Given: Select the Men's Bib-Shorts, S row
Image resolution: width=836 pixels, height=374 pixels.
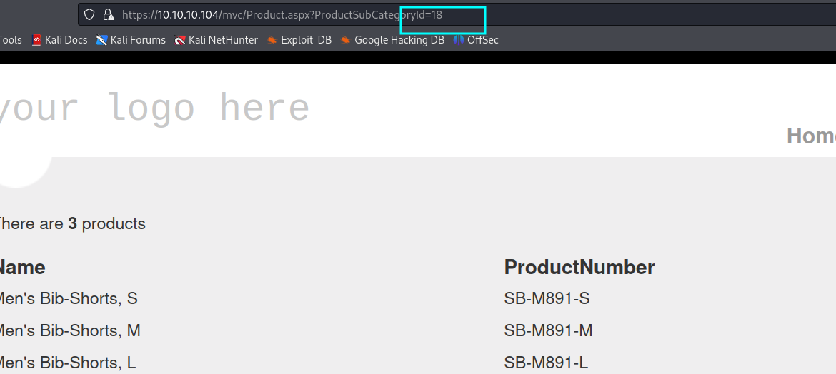Looking at the screenshot, I should [68, 298].
